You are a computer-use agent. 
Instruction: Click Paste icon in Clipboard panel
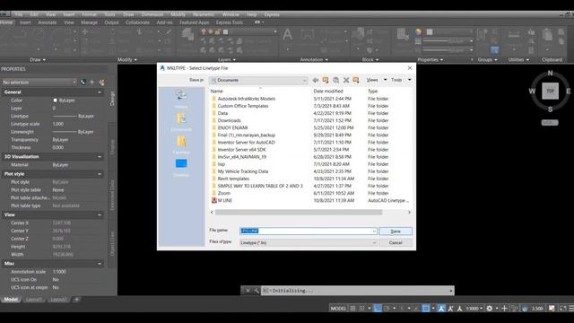548,35
